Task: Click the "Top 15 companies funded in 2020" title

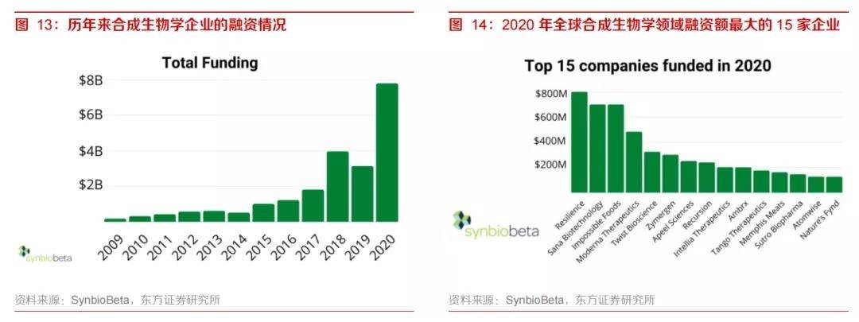Action: (x=648, y=66)
